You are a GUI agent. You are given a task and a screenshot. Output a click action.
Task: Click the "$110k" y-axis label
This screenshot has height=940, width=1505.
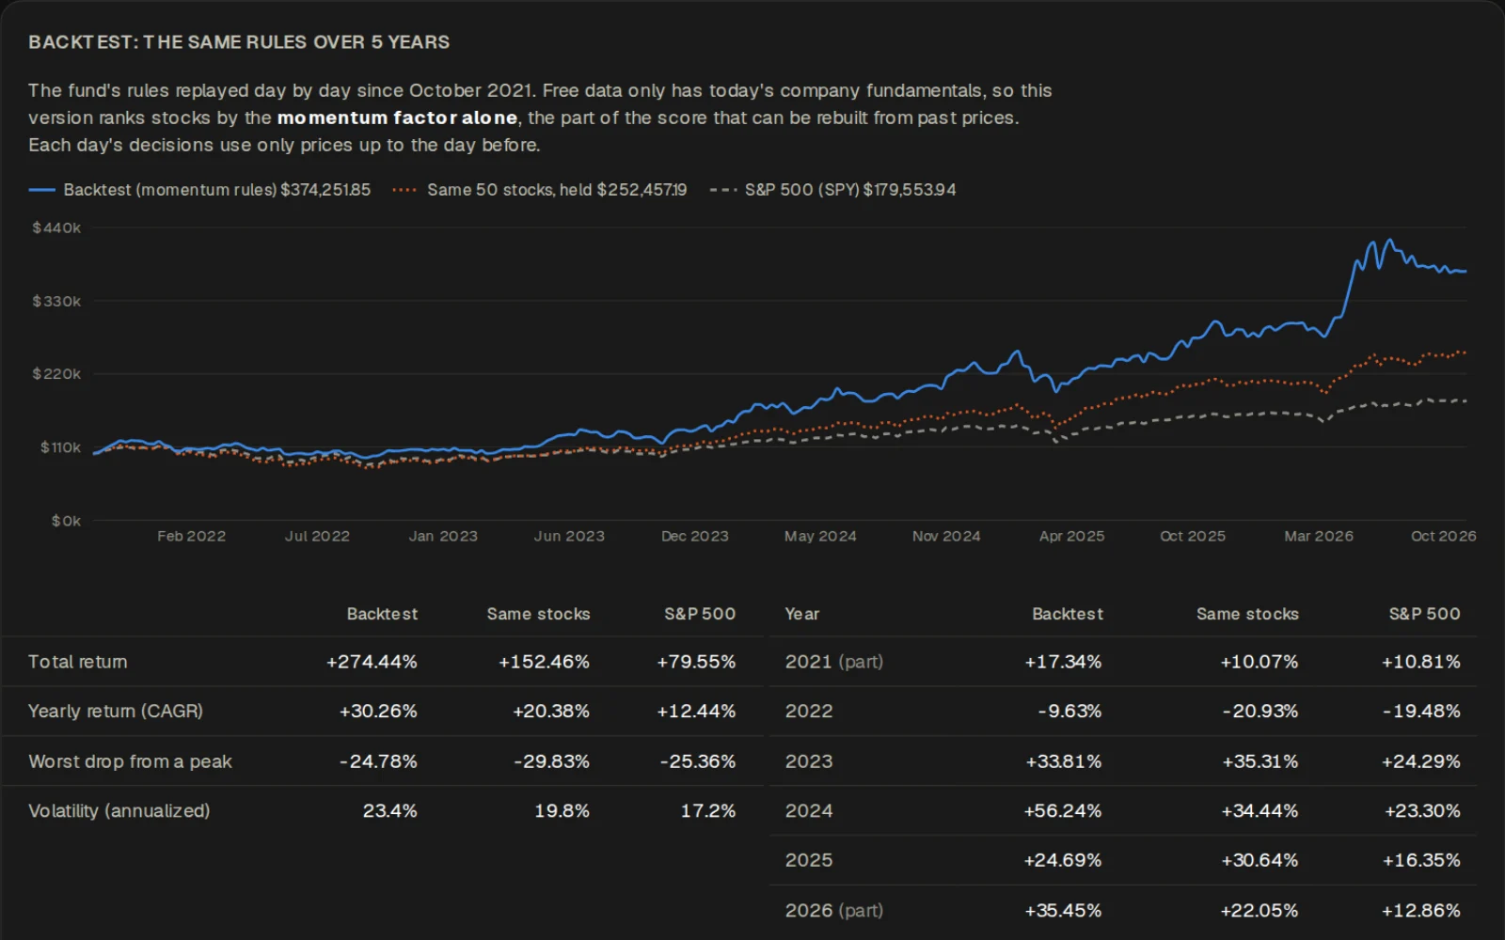coord(60,447)
